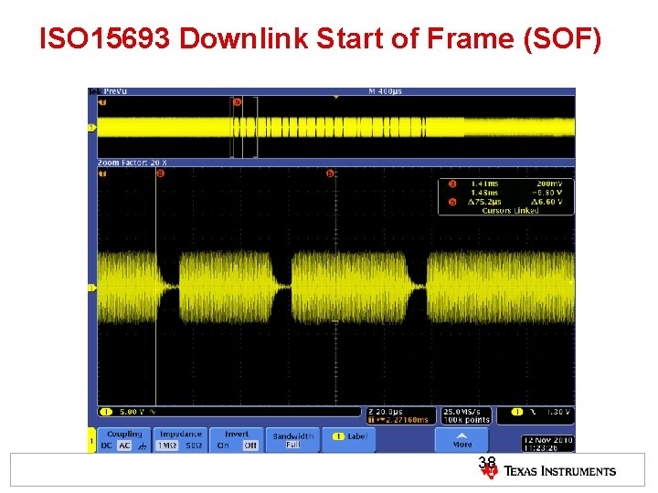Click the Impedance menu heading
Screen dimensions: 658x493
pos(181,434)
